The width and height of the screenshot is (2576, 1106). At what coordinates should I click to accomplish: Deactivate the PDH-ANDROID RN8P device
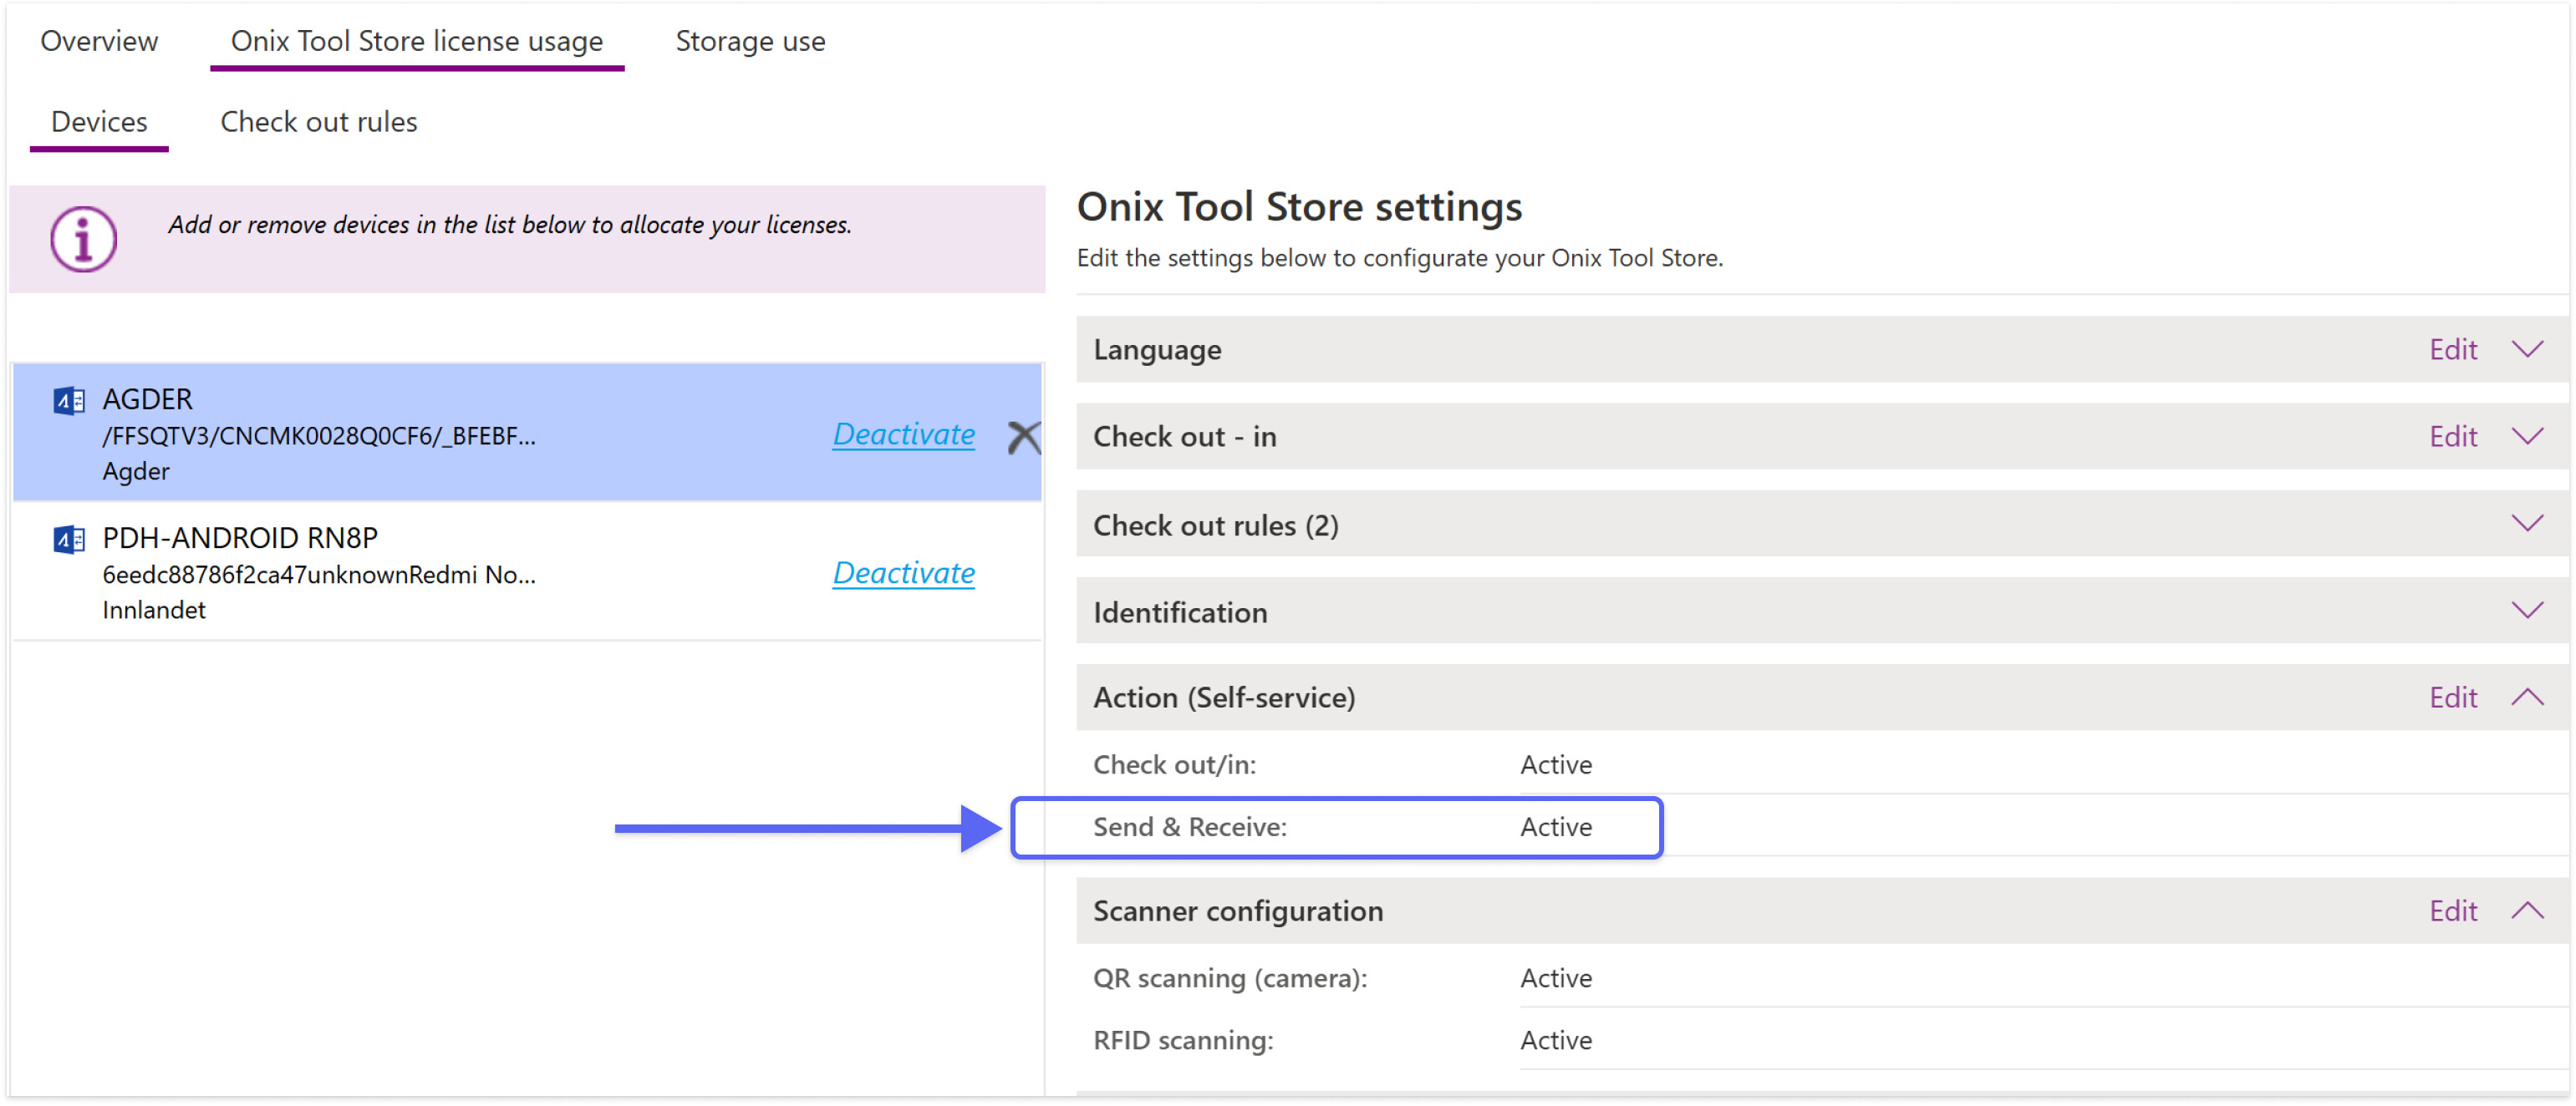(904, 574)
